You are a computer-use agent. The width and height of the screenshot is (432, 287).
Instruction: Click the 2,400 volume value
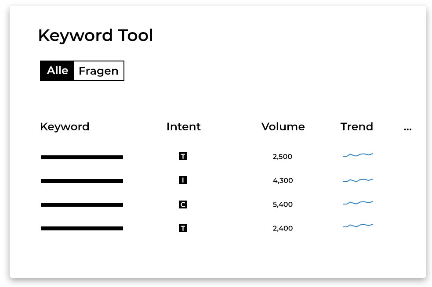283,228
